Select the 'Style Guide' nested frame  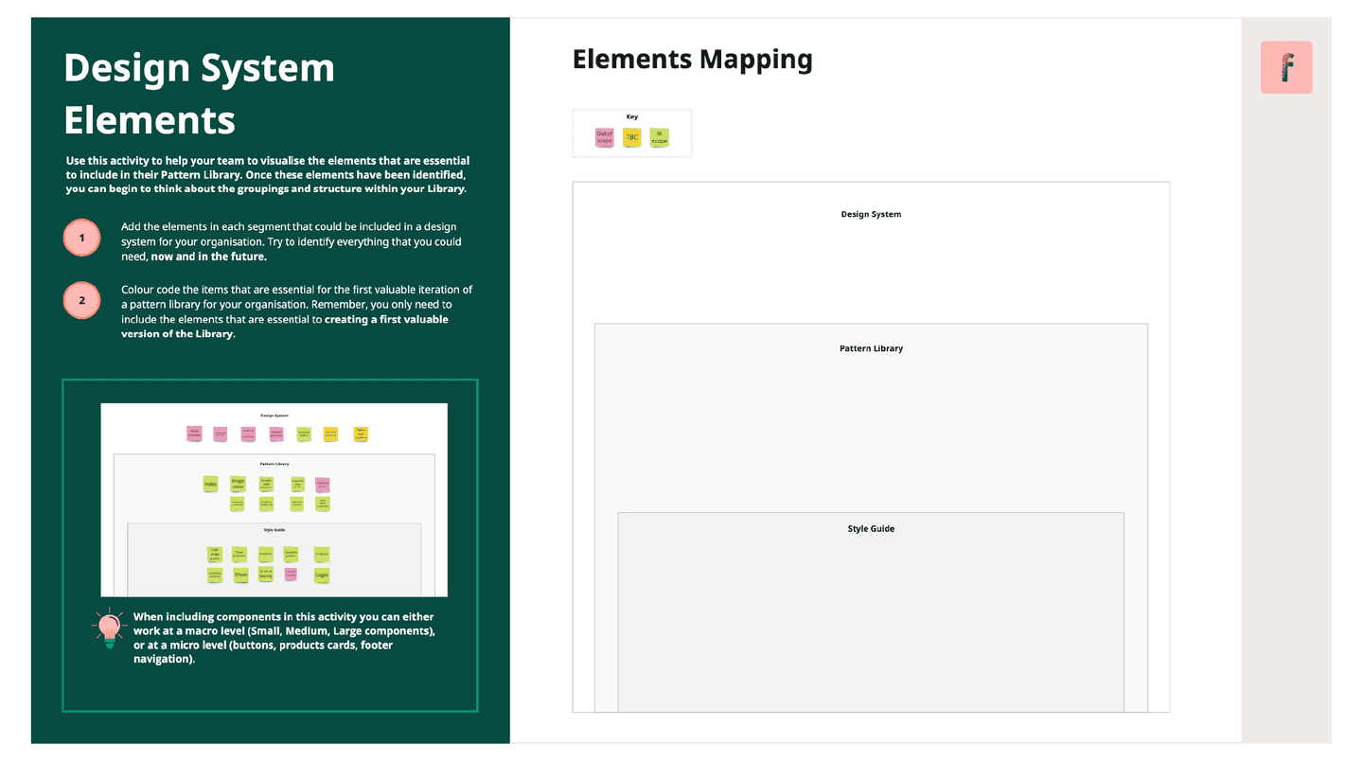pyautogui.click(x=871, y=528)
